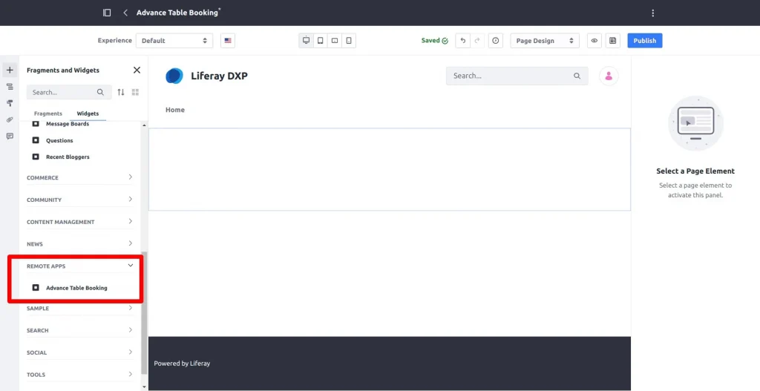The image size is (760, 391).
Task: Switch to the tablet viewport icon
Action: [321, 41]
